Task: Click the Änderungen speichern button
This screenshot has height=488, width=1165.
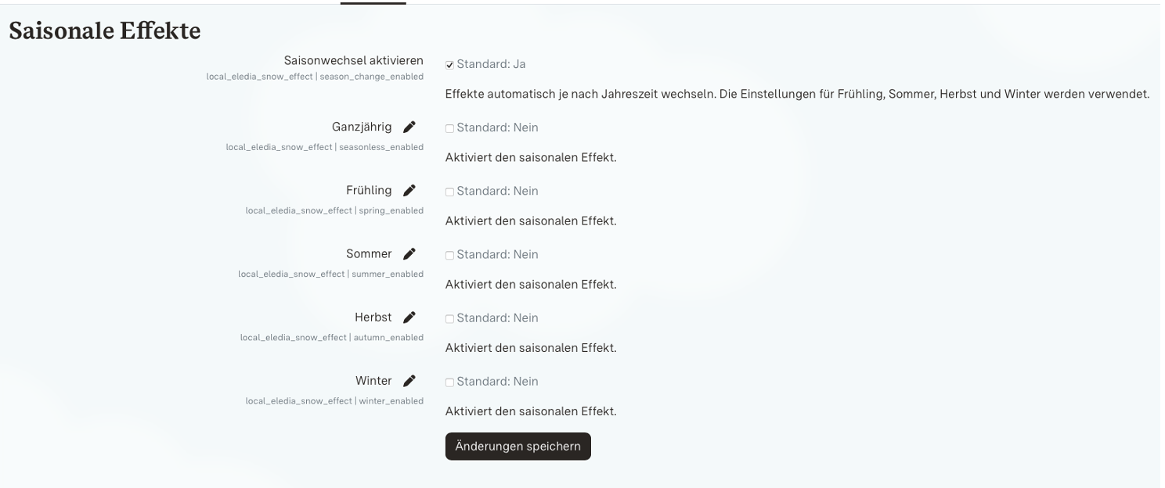Action: [x=518, y=446]
